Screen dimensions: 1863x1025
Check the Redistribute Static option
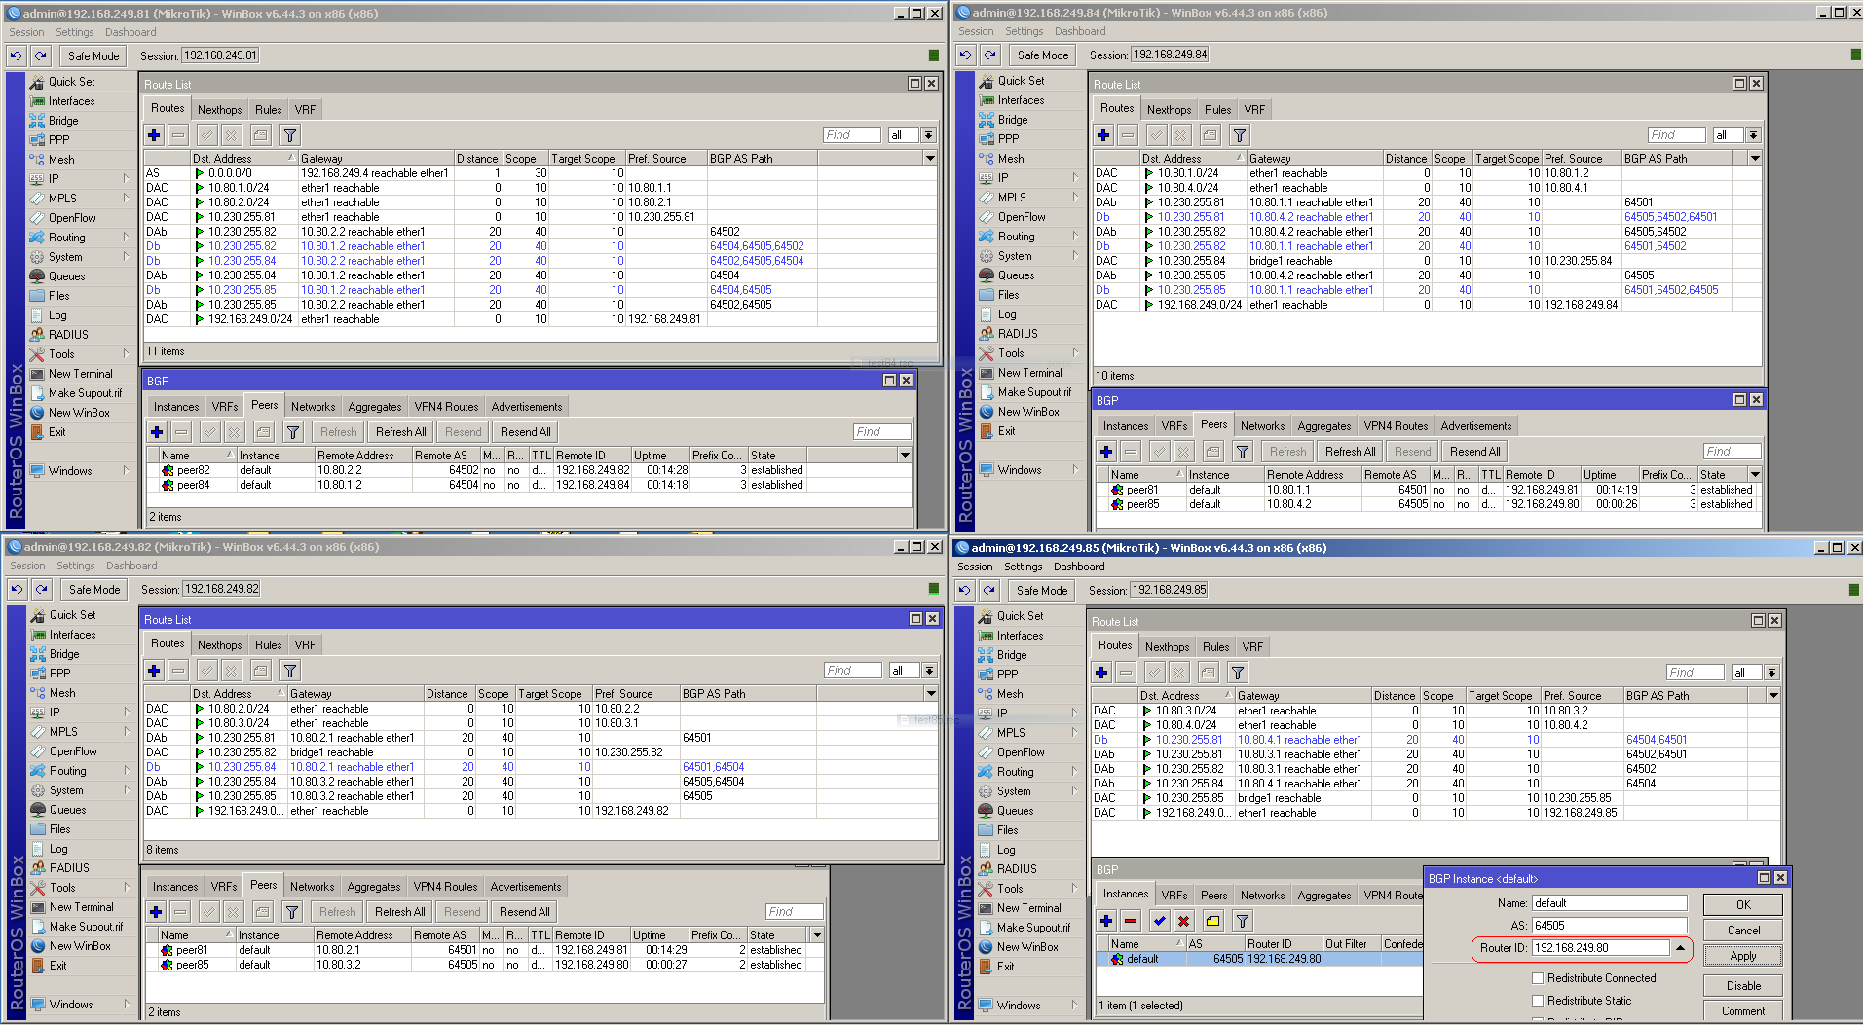point(1538,1001)
